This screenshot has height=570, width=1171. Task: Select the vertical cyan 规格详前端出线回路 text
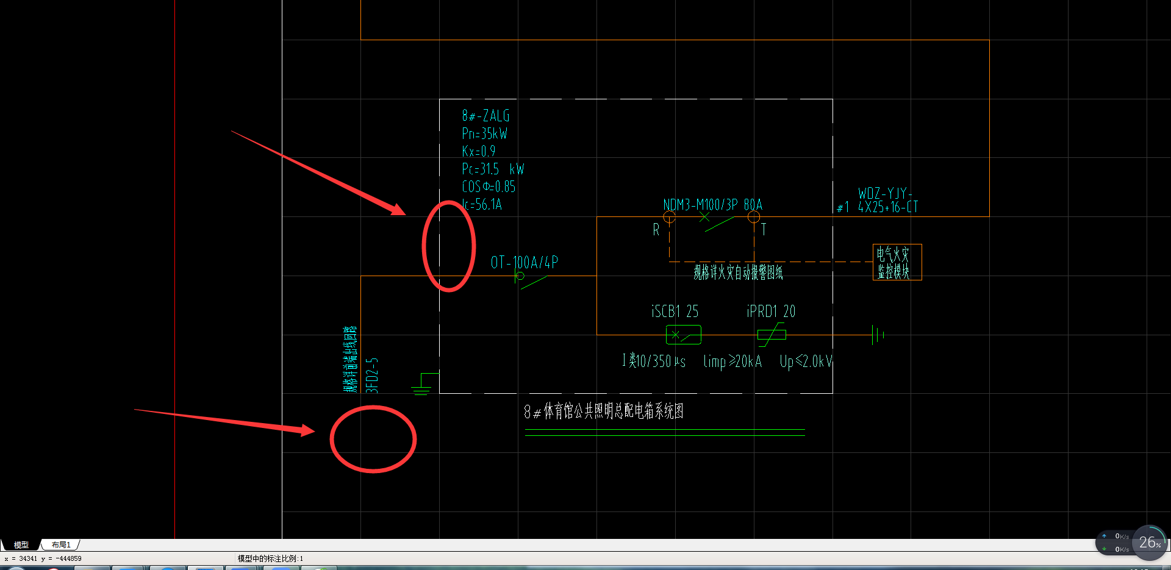350,359
